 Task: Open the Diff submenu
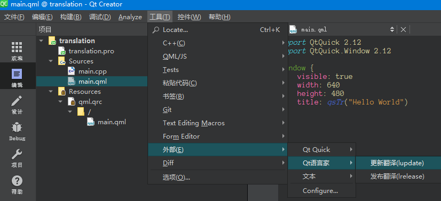[218, 163]
